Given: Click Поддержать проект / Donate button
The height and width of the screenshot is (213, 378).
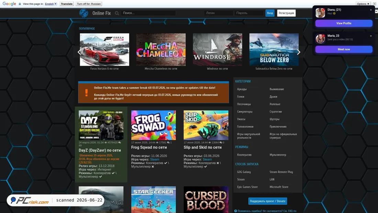Looking at the screenshot, I should (268, 201).
